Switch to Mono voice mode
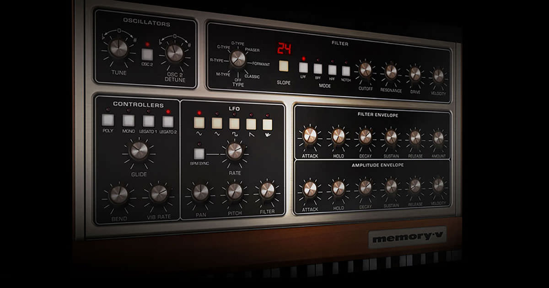 coord(129,120)
